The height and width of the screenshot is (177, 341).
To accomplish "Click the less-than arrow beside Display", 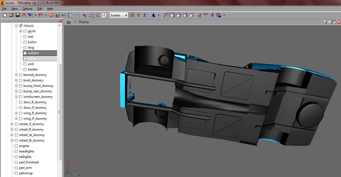I will (75, 22).
